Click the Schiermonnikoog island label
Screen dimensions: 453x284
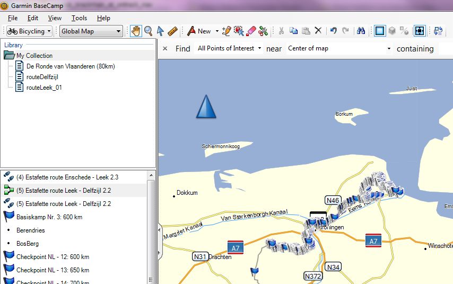pos(221,147)
